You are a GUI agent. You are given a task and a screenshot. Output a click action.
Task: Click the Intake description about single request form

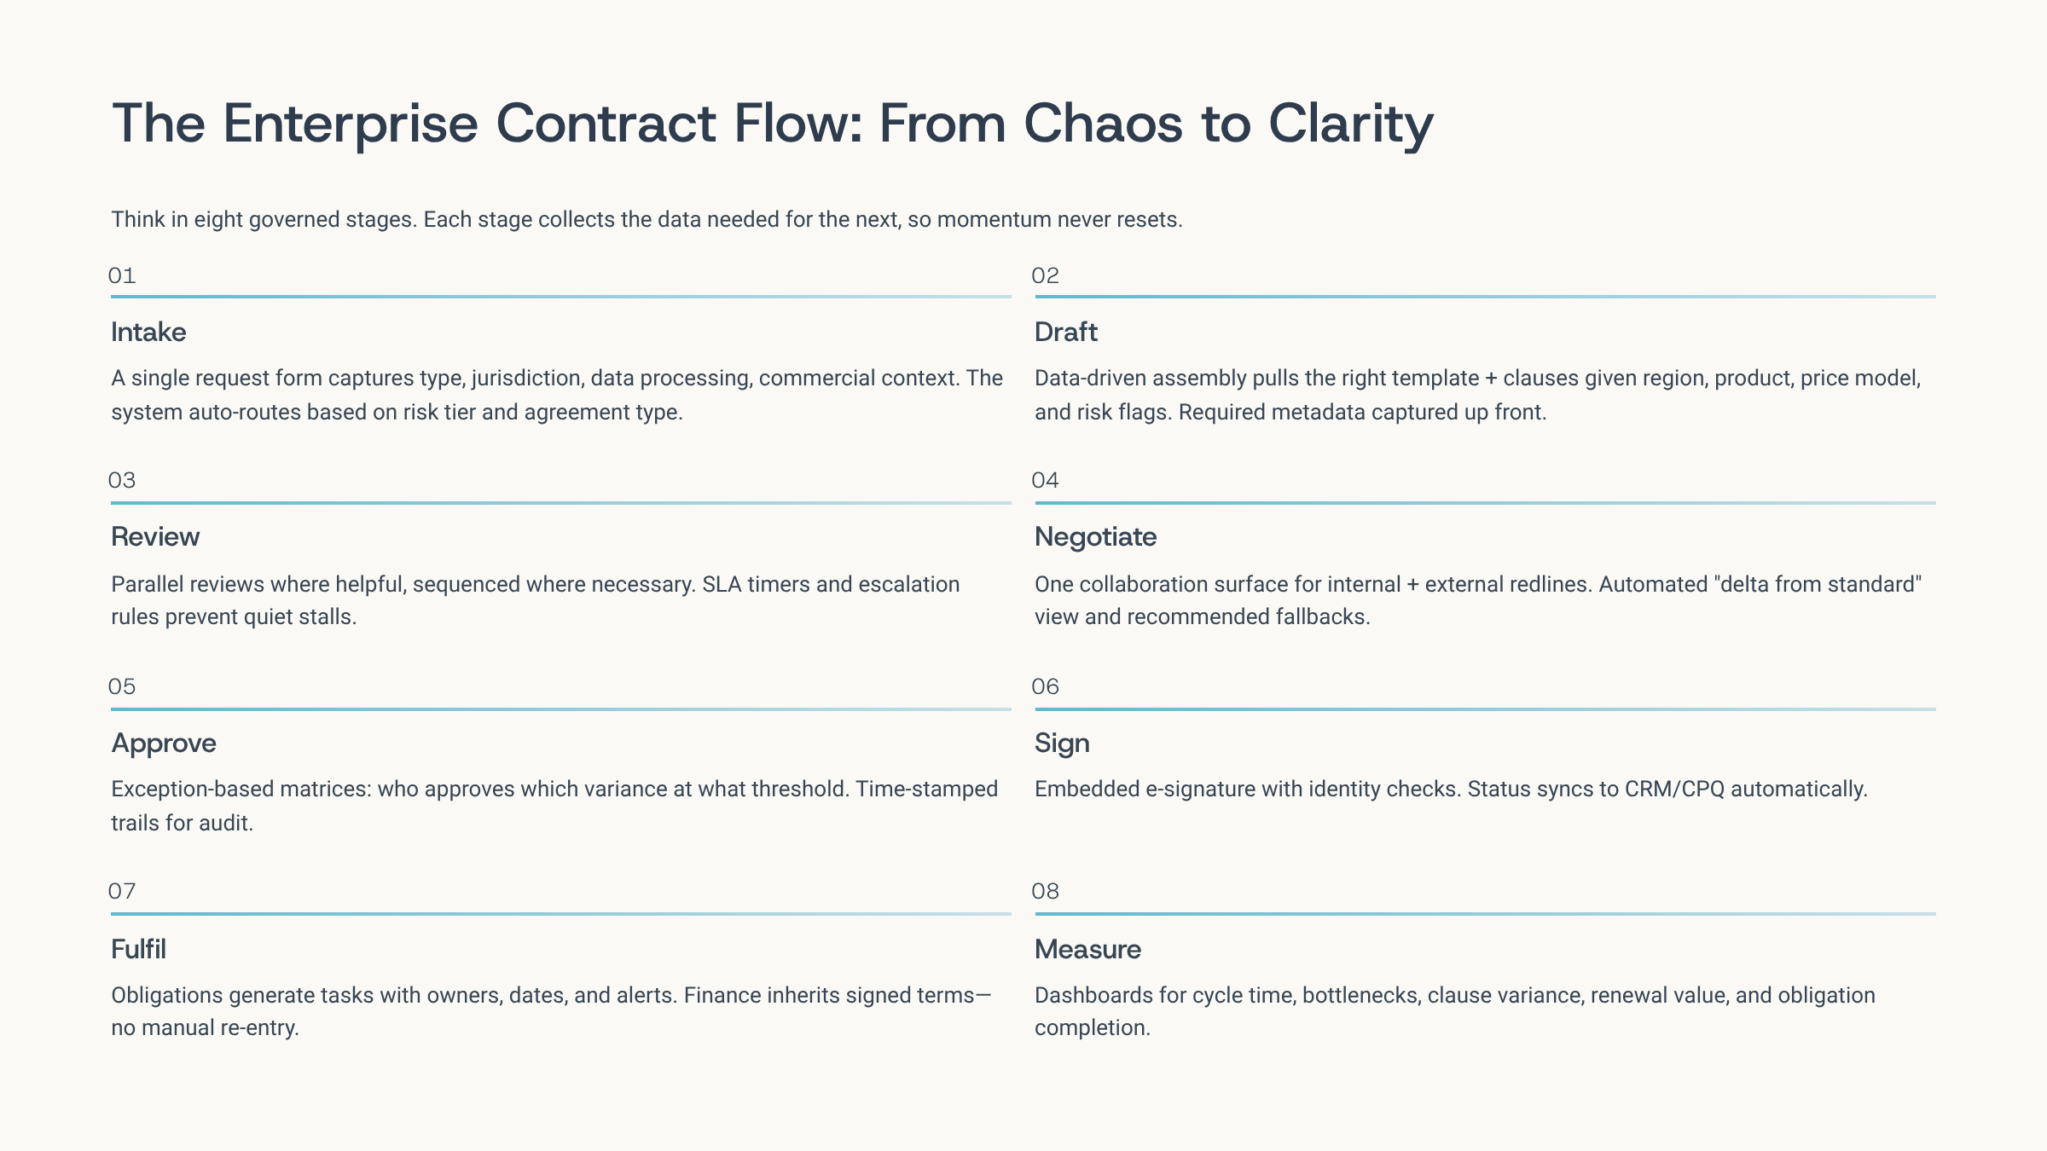tap(556, 395)
